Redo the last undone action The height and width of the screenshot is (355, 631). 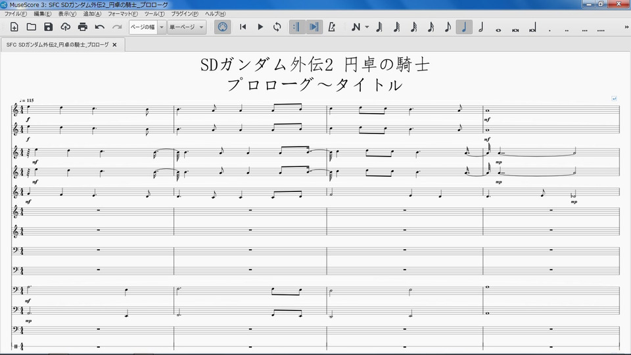(x=117, y=27)
